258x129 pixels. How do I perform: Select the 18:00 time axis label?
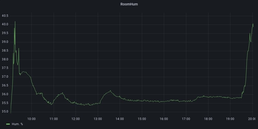[x=208, y=119]
